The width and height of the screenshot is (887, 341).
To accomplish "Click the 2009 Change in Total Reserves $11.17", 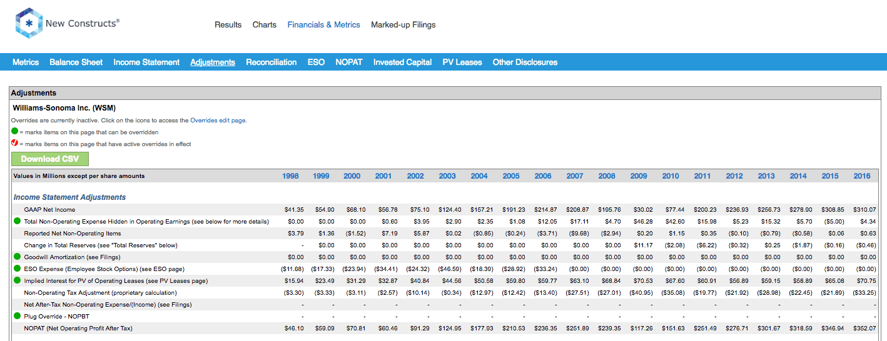I will point(642,245).
